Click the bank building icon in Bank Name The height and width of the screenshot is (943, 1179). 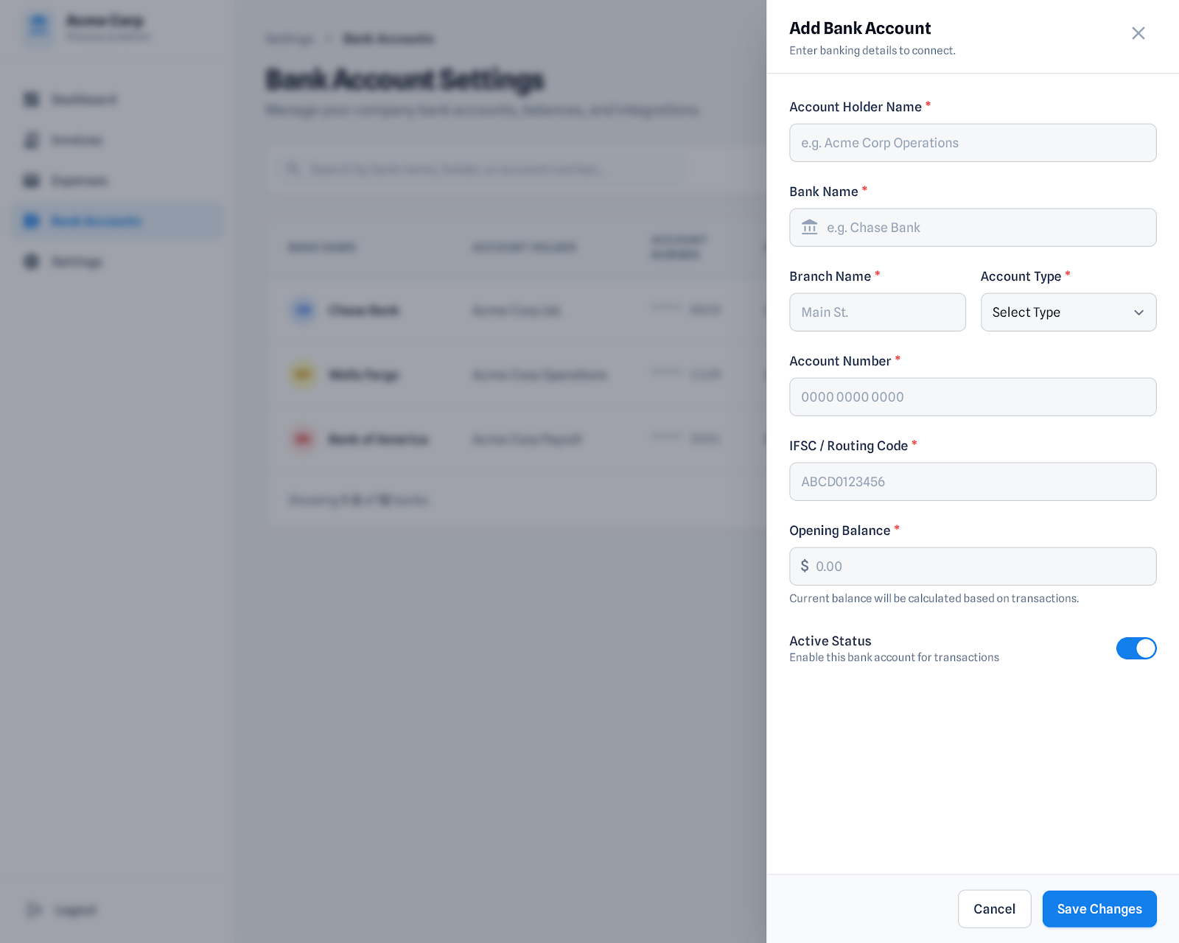point(809,228)
